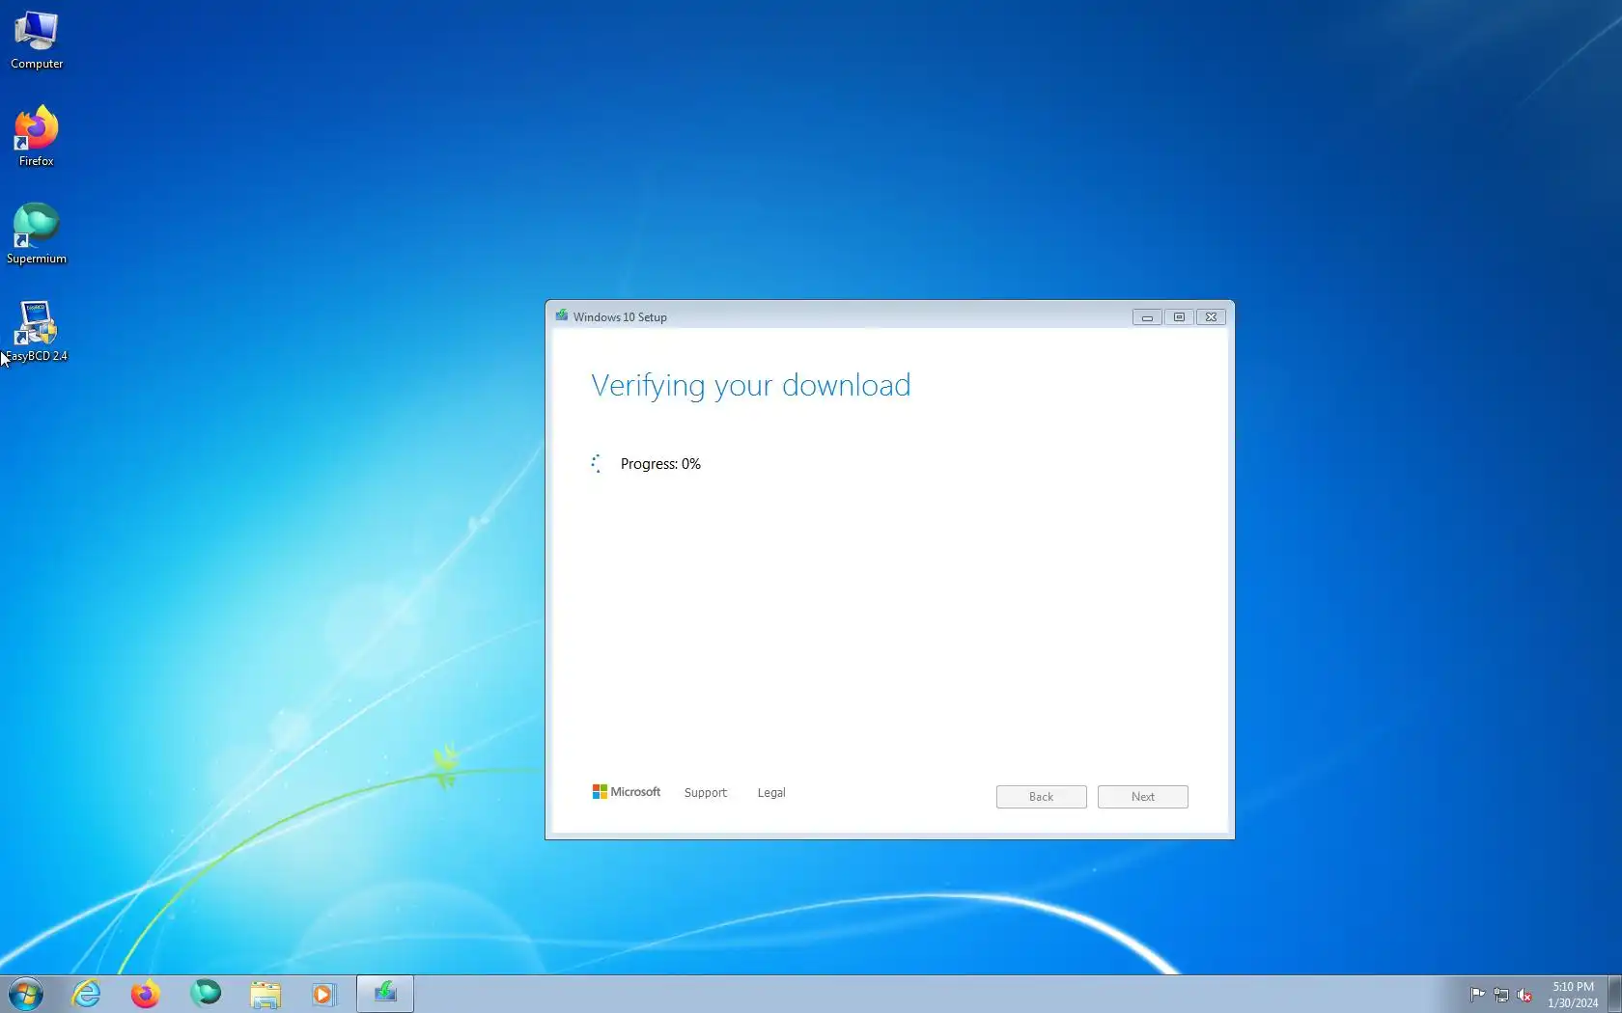Select the EasyBCD 2.4 desktop shortcut
1622x1013 pixels.
37,331
